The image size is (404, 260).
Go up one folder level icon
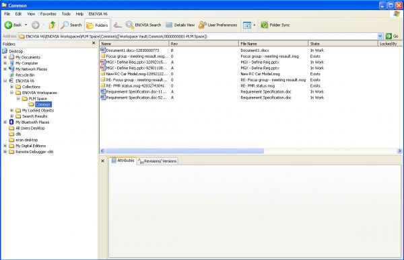(53, 25)
